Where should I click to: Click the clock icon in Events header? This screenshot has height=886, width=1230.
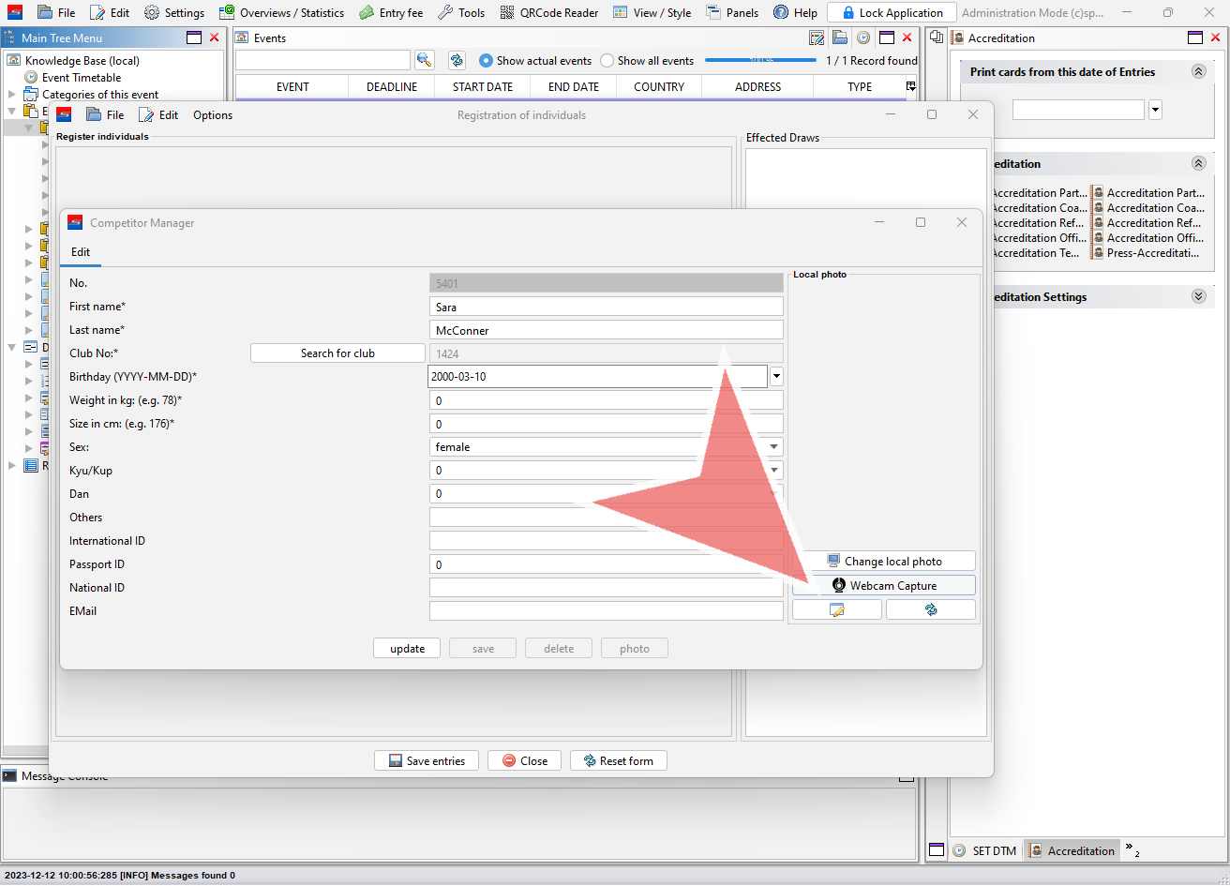(x=862, y=38)
